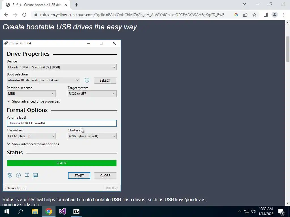Share this page icon
The width and height of the screenshot is (290, 217).
coord(245,15)
